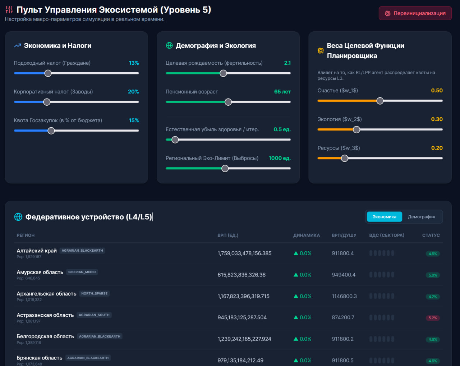Click the green dynamics triangle for Белгородская область

pyautogui.click(x=296, y=339)
